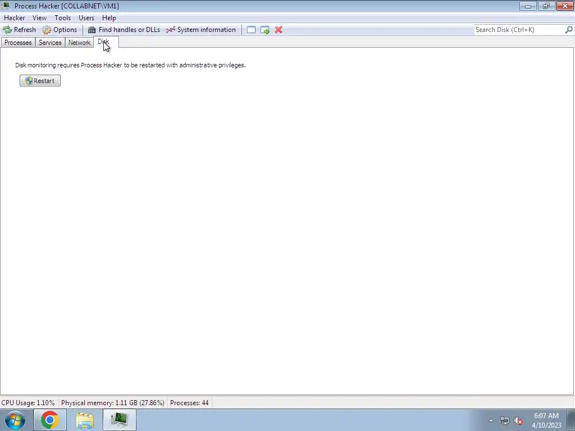This screenshot has height=431, width=575.
Task: Click CPU Usage in the status bar
Action: tap(28, 403)
